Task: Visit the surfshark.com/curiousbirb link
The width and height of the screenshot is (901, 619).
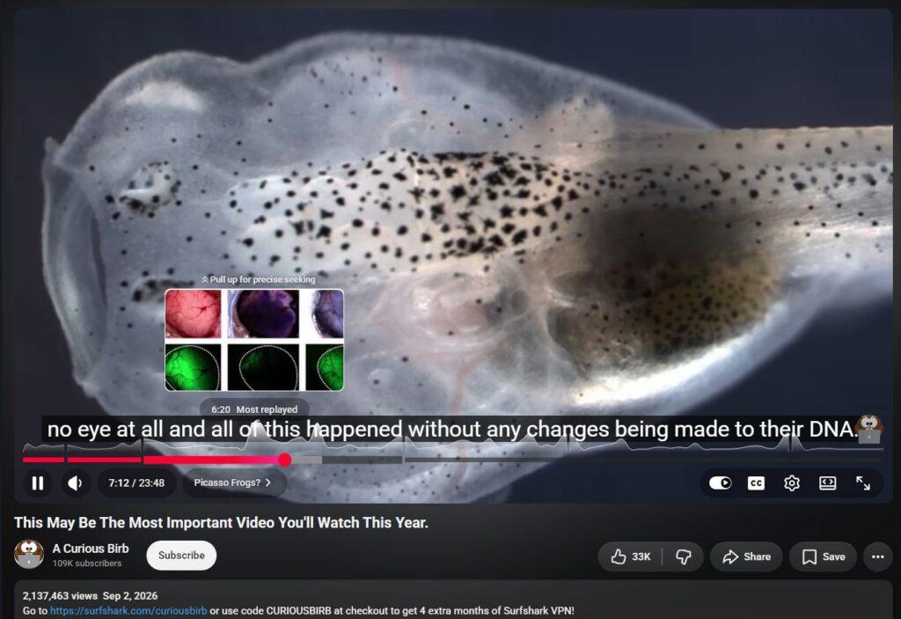Action: 128,610
